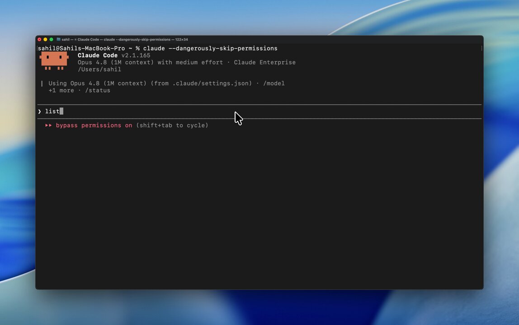Click the Claude Code pixel mascot logo
Screen dimensions: 519x325
pyautogui.click(x=54, y=60)
